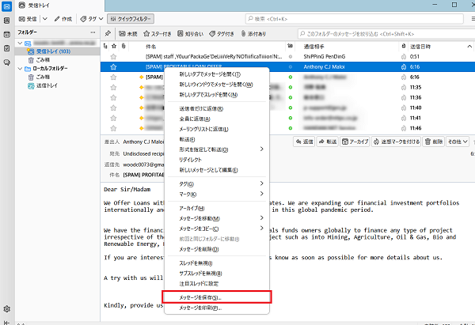The height and width of the screenshot is (325, 475).
Task: Choose スレッドを無視 in context menu
Action: coord(217,263)
